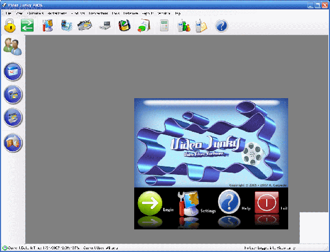The height and width of the screenshot is (252, 330).
Task: Click the Settings icon on splash screen
Action: tap(188, 203)
